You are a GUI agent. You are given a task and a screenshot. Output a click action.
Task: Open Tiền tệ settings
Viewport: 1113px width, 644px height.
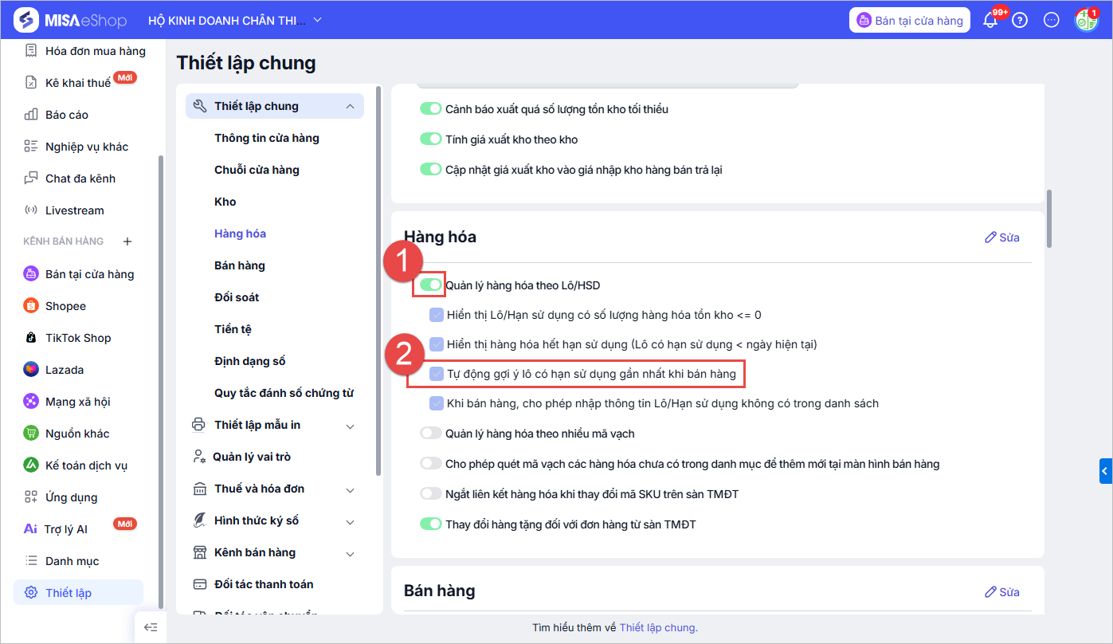click(233, 329)
